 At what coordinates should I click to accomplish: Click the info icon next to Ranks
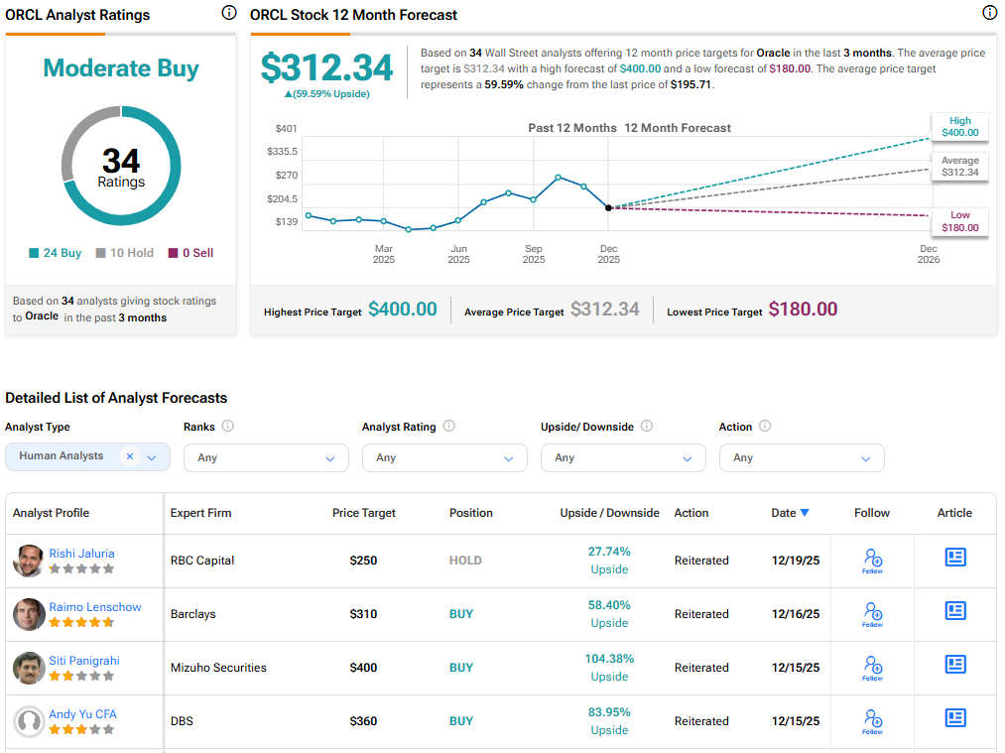click(x=228, y=427)
